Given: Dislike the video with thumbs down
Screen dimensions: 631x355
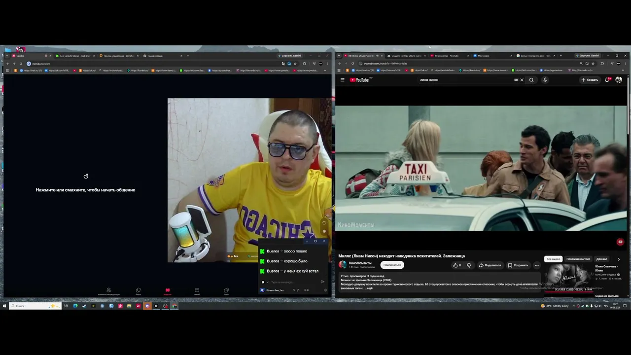Looking at the screenshot, I should tap(469, 265).
